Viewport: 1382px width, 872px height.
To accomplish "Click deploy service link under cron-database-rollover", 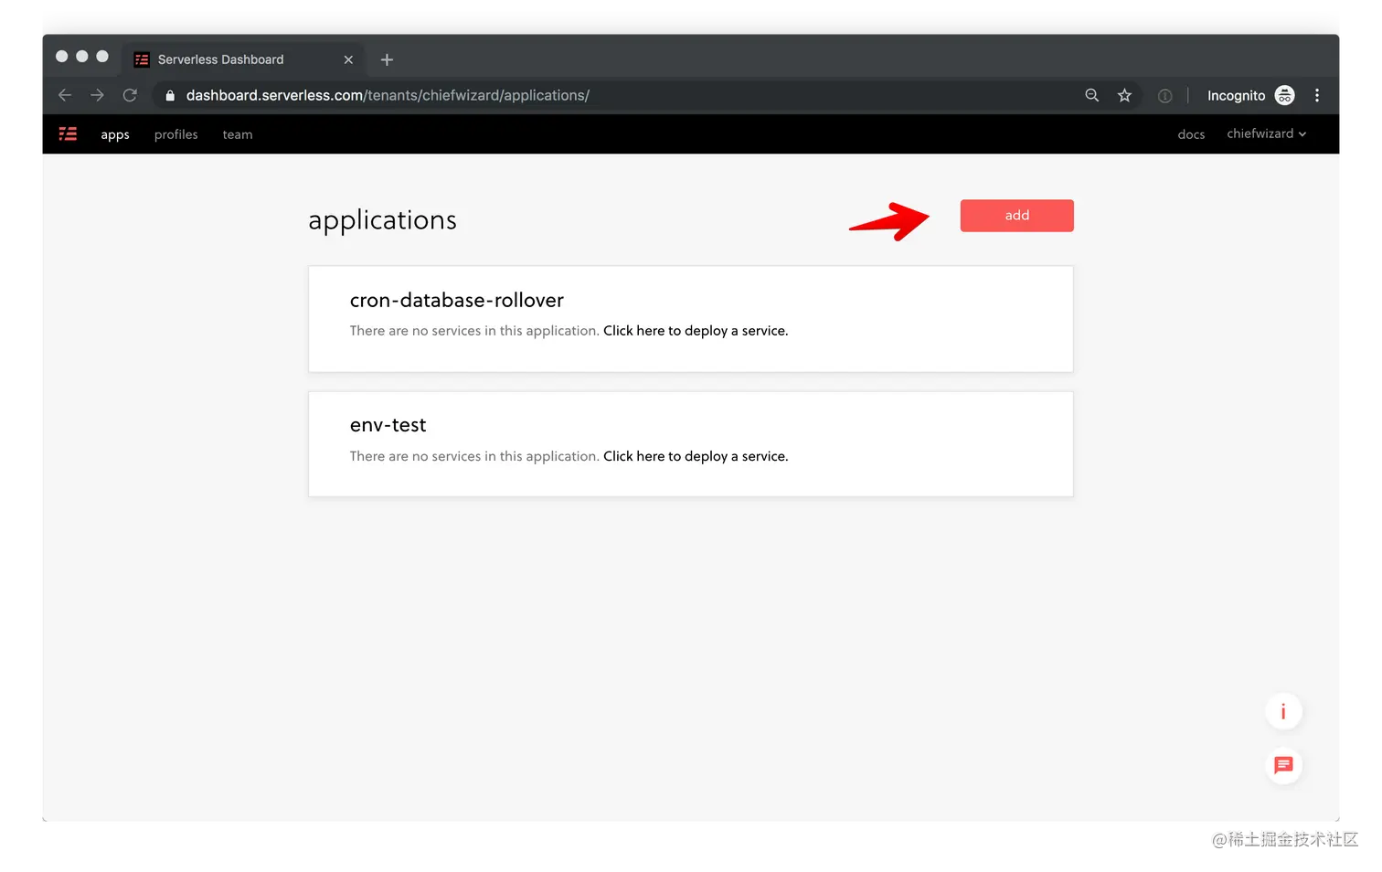I will click(x=696, y=331).
